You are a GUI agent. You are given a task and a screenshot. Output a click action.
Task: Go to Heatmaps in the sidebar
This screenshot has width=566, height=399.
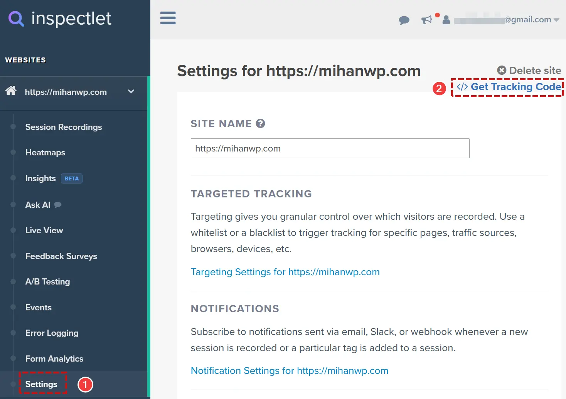point(45,153)
